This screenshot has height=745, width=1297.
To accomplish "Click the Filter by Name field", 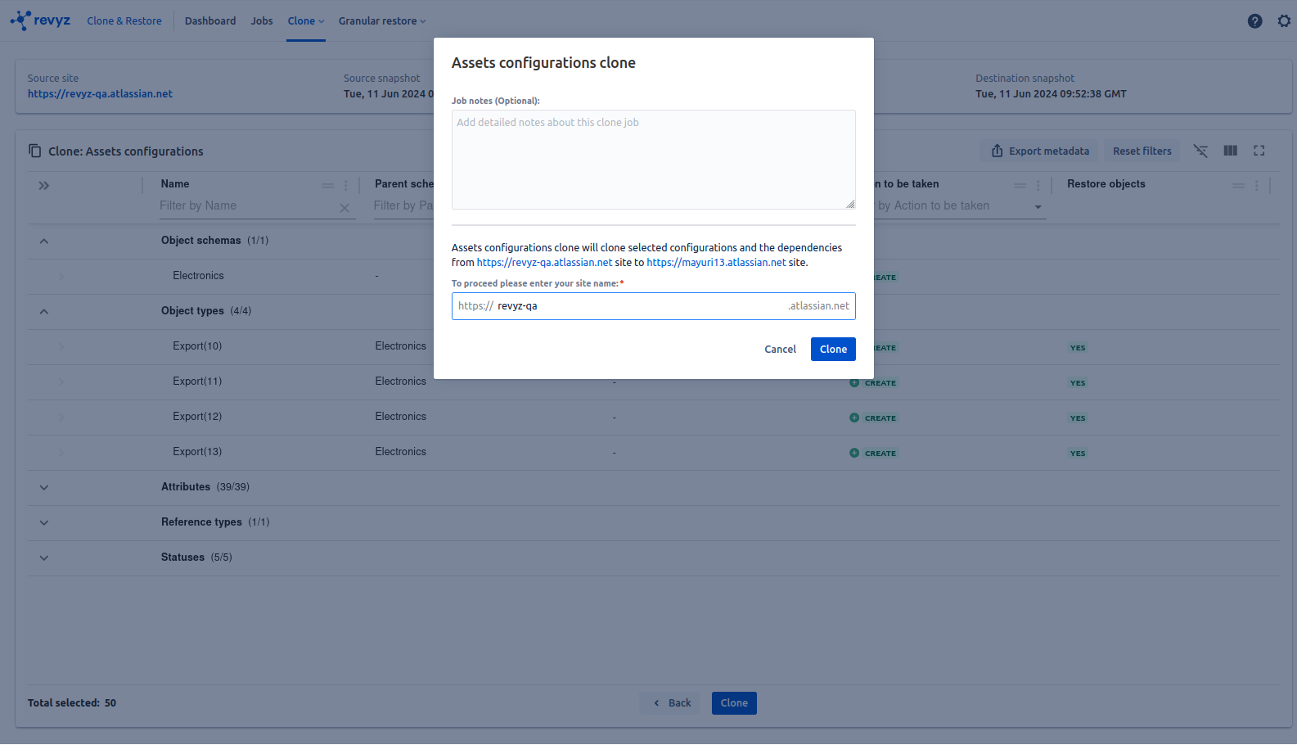I will [248, 206].
